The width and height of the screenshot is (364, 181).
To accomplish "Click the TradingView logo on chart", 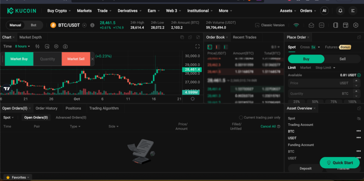I will tap(6, 89).
